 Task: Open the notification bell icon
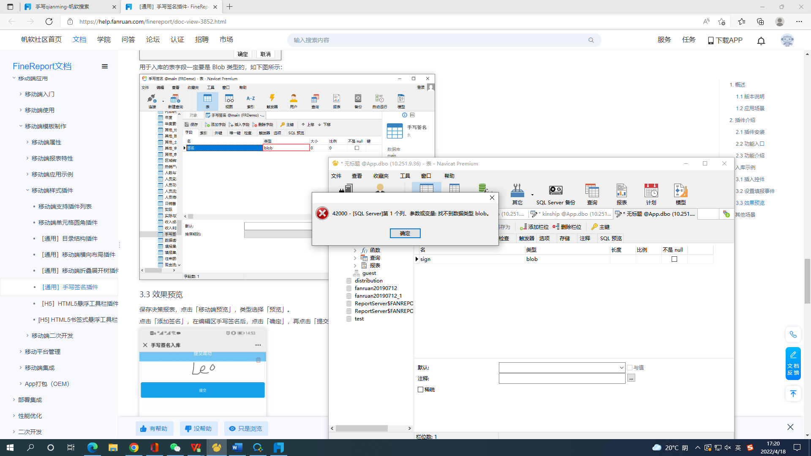[761, 40]
